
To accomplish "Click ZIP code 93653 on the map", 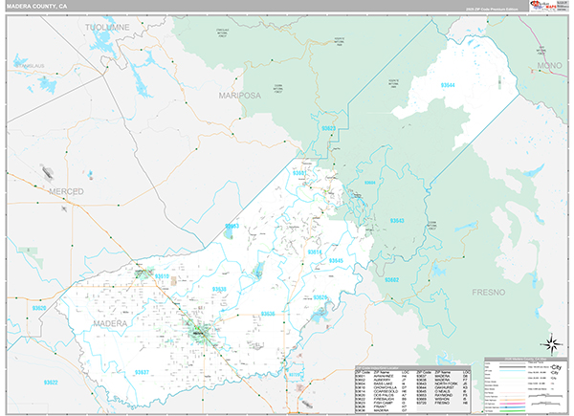I will click(232, 226).
